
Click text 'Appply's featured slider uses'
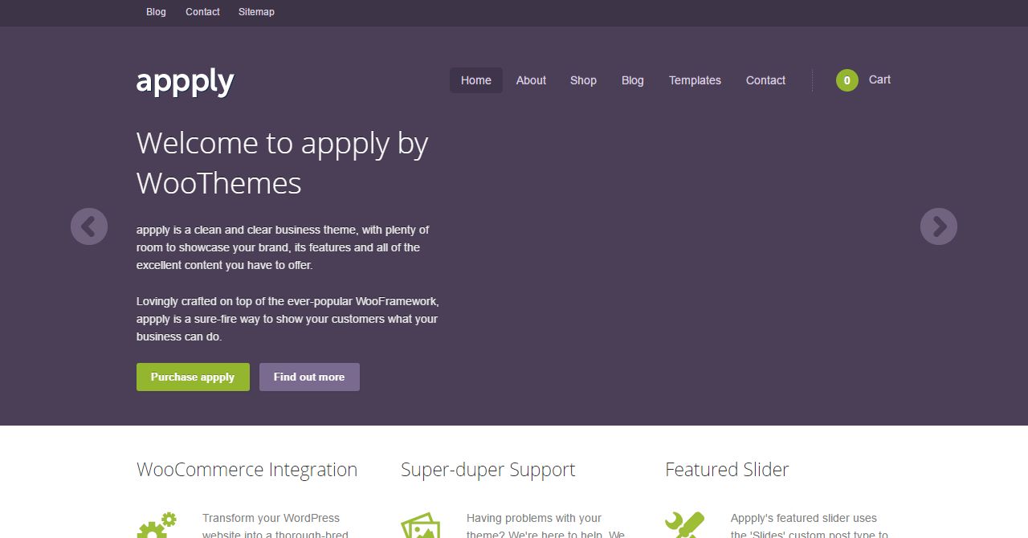804,518
